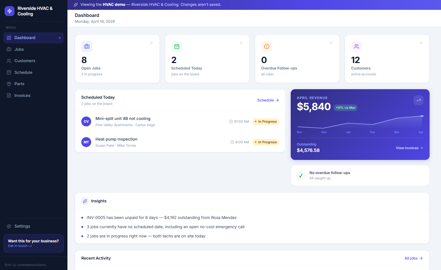Click the briefcase icon on the Open Jobs card
The width and height of the screenshot is (441, 270).
[87, 46]
